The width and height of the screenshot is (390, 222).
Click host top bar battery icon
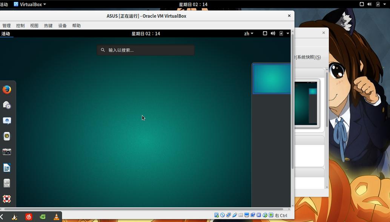[378, 4]
